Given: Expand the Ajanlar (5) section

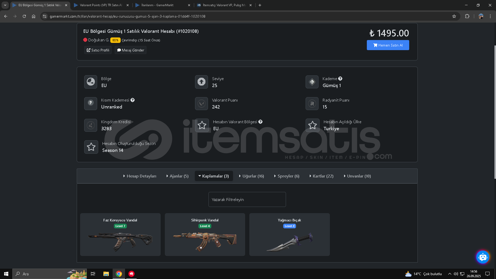Looking at the screenshot, I should pyautogui.click(x=177, y=176).
